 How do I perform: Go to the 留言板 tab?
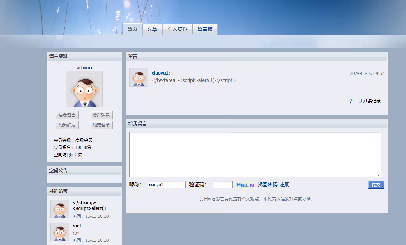click(x=205, y=29)
